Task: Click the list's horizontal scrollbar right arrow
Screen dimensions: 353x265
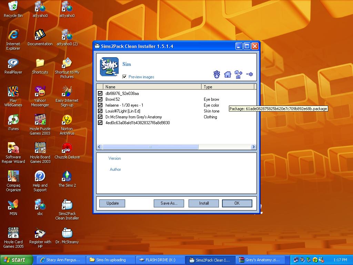Action: pos(253,147)
